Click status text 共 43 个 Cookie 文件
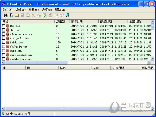Screen dimensions: 156x117 (16, 114)
